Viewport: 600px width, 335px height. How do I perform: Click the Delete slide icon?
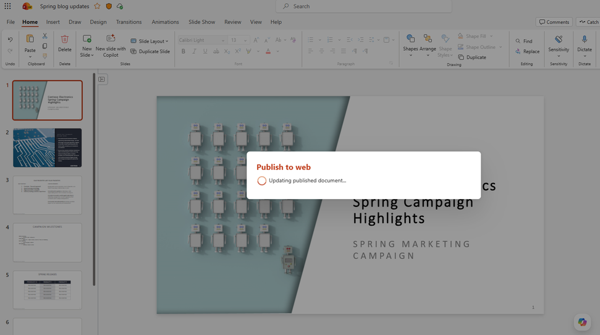click(65, 40)
